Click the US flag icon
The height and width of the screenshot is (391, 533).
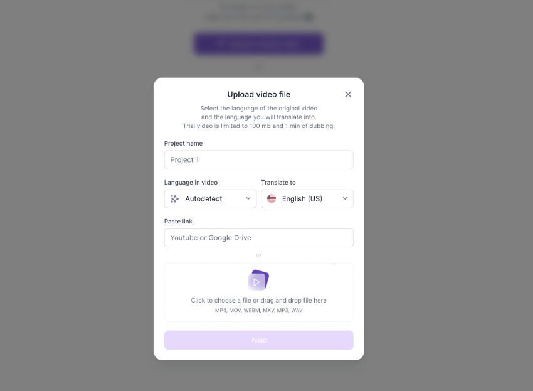(x=272, y=199)
